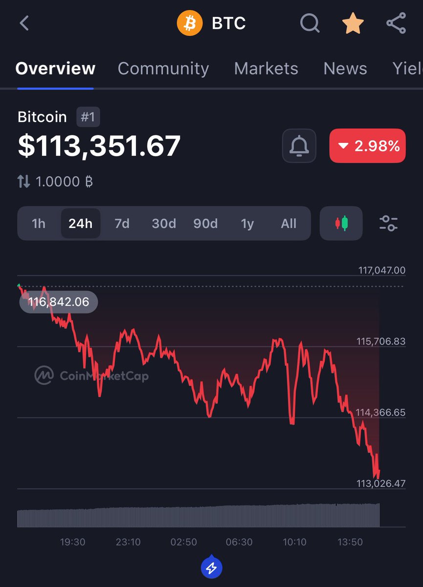Tap the share icon
This screenshot has width=423, height=587.
click(396, 23)
